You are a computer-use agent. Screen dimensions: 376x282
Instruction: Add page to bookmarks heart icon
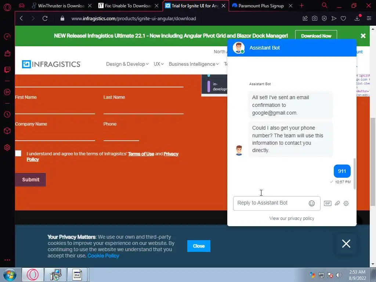pos(343,18)
